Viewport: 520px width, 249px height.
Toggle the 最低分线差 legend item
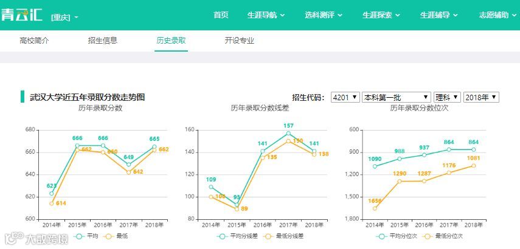[283, 236]
